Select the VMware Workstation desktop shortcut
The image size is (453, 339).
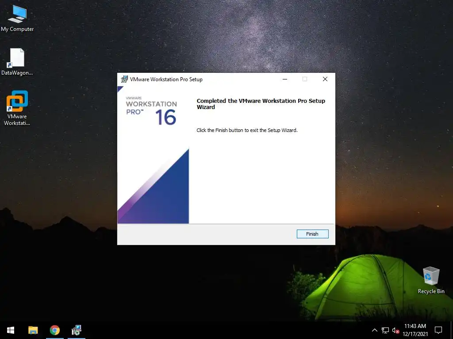tap(17, 108)
